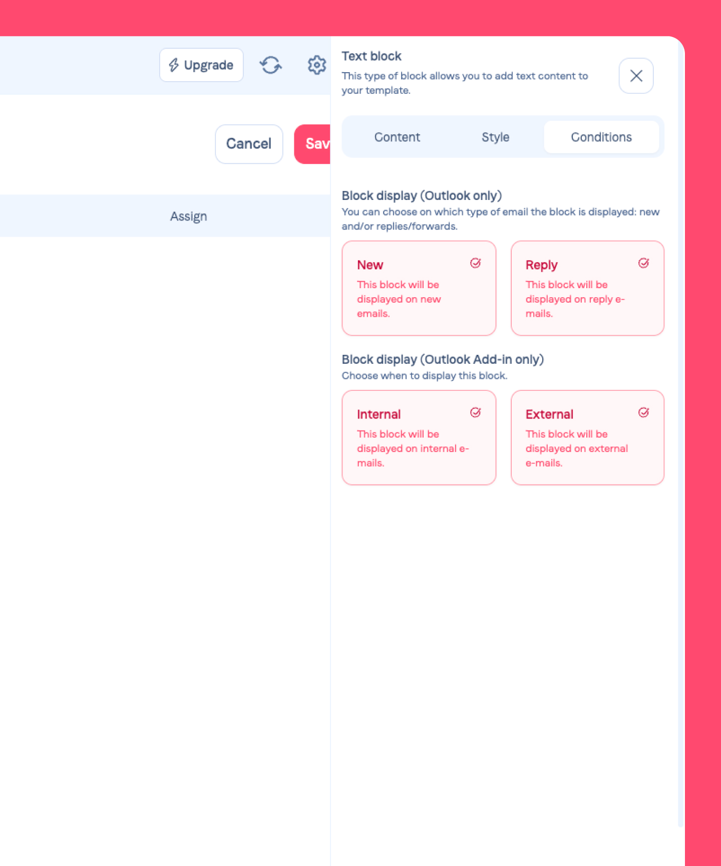Viewport: 721px width, 866px height.
Task: Open the Assign tab
Action: [x=188, y=216]
